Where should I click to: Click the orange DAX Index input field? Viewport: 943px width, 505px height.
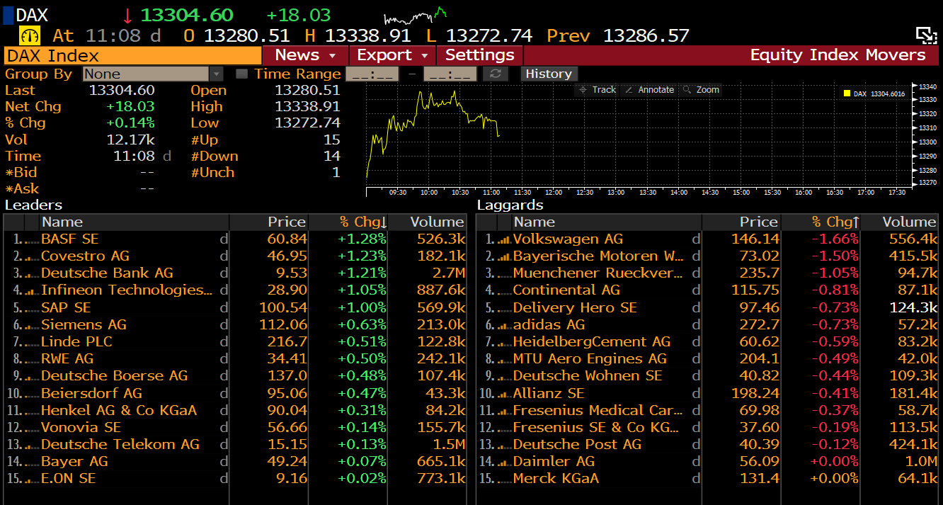click(132, 56)
